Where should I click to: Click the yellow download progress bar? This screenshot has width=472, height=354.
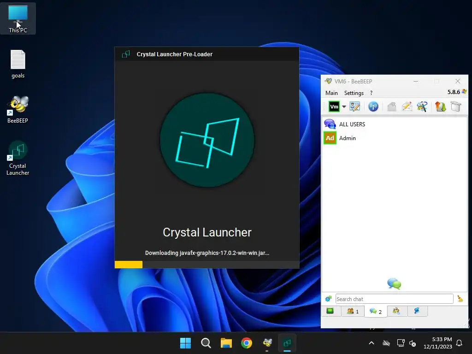[x=129, y=265]
